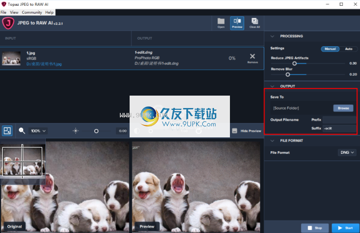Click the INPUT column header
Viewport: 360px width, 233px height.
(11, 38)
